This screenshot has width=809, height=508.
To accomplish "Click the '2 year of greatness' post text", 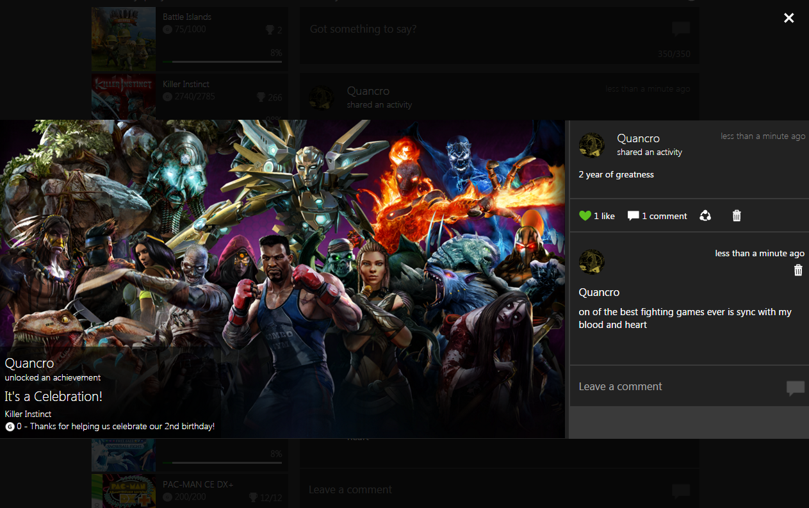I will coord(616,174).
